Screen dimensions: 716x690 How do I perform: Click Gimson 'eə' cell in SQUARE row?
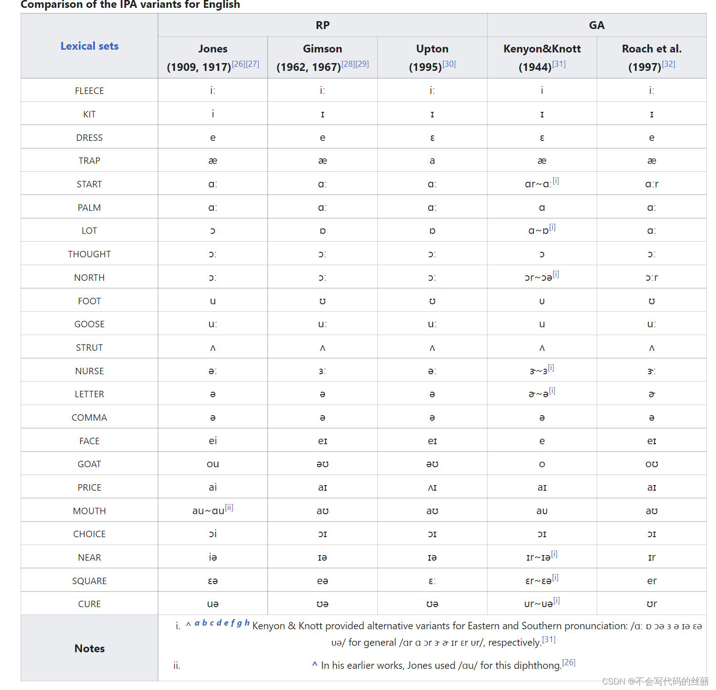[323, 581]
